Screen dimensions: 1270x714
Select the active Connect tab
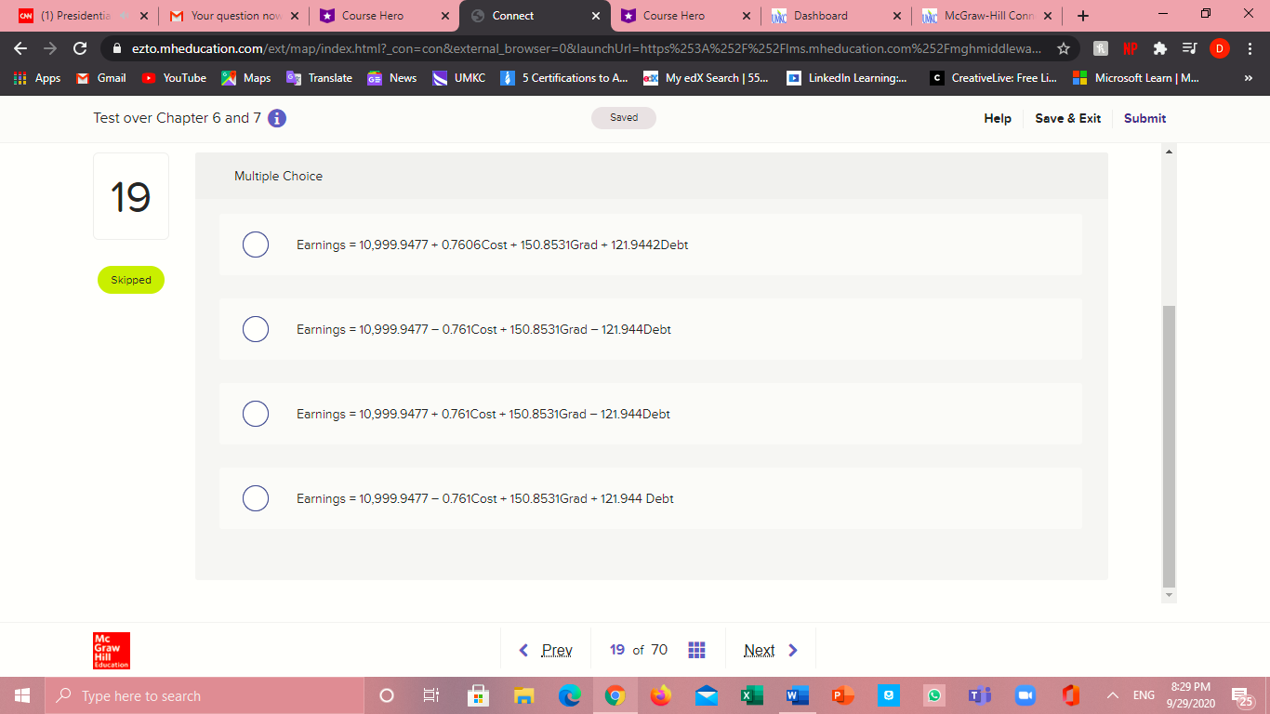pos(534,16)
